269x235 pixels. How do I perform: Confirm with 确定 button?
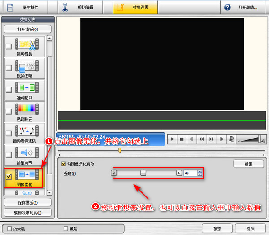(217, 229)
